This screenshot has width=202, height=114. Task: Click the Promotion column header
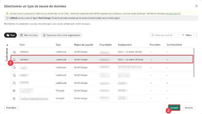[155, 45]
